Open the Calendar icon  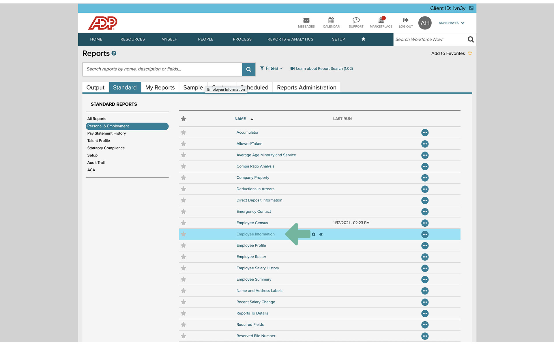tap(331, 20)
